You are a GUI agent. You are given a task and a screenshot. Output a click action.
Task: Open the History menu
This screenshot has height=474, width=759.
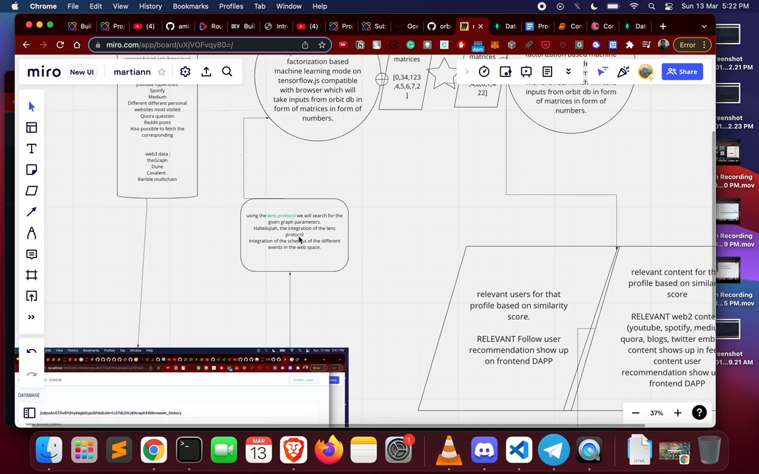(150, 7)
